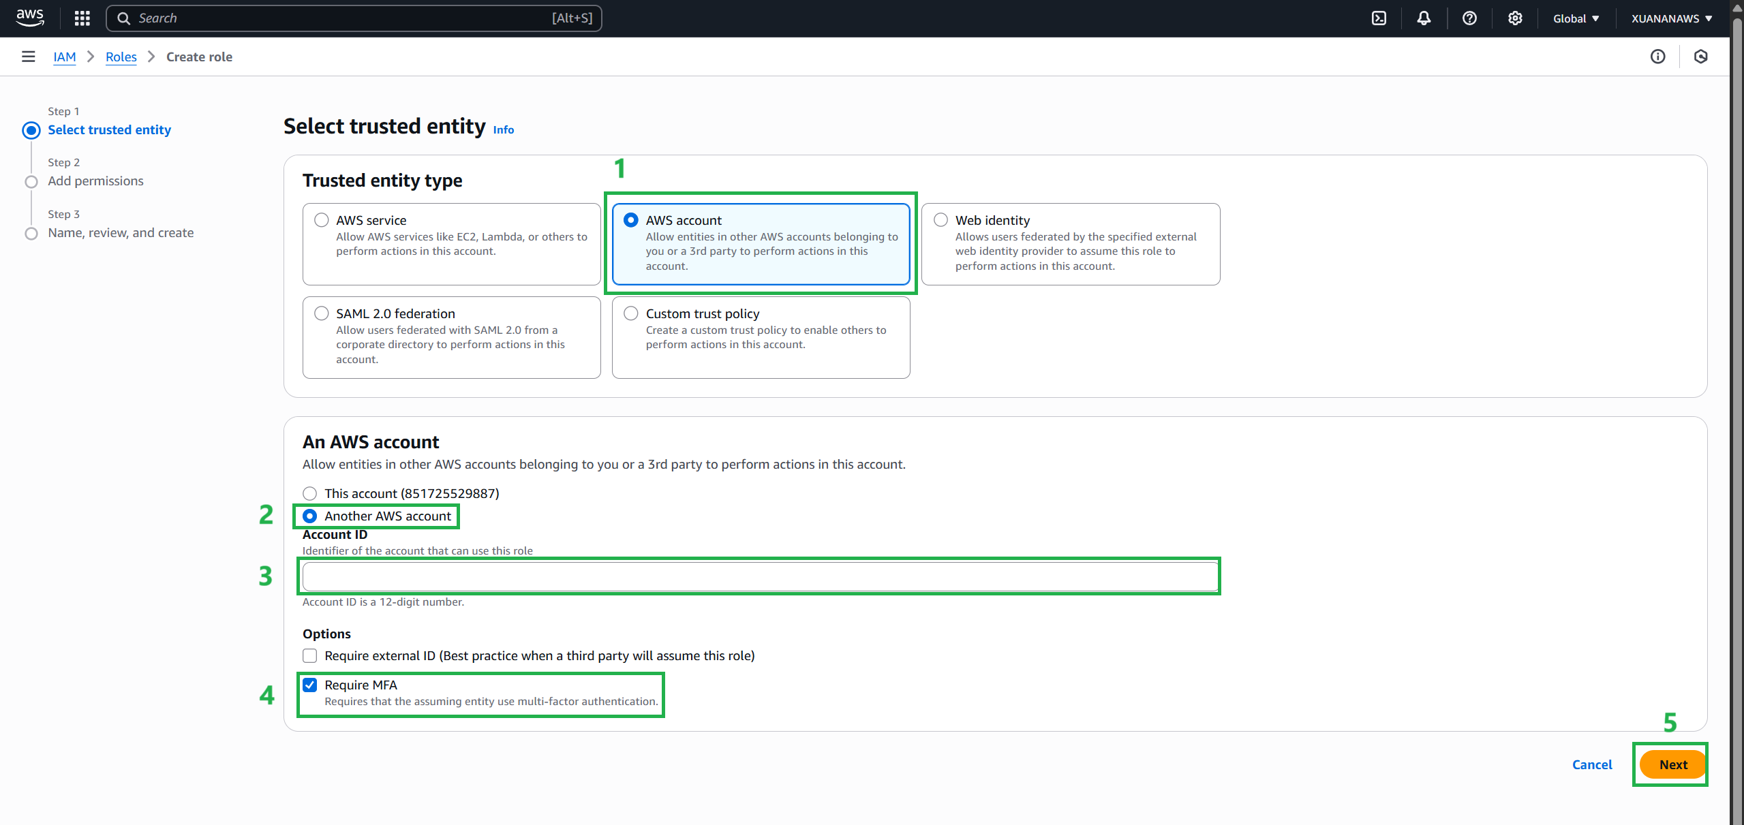Image resolution: width=1744 pixels, height=825 pixels.
Task: Open the services grid icon
Action: 82,18
